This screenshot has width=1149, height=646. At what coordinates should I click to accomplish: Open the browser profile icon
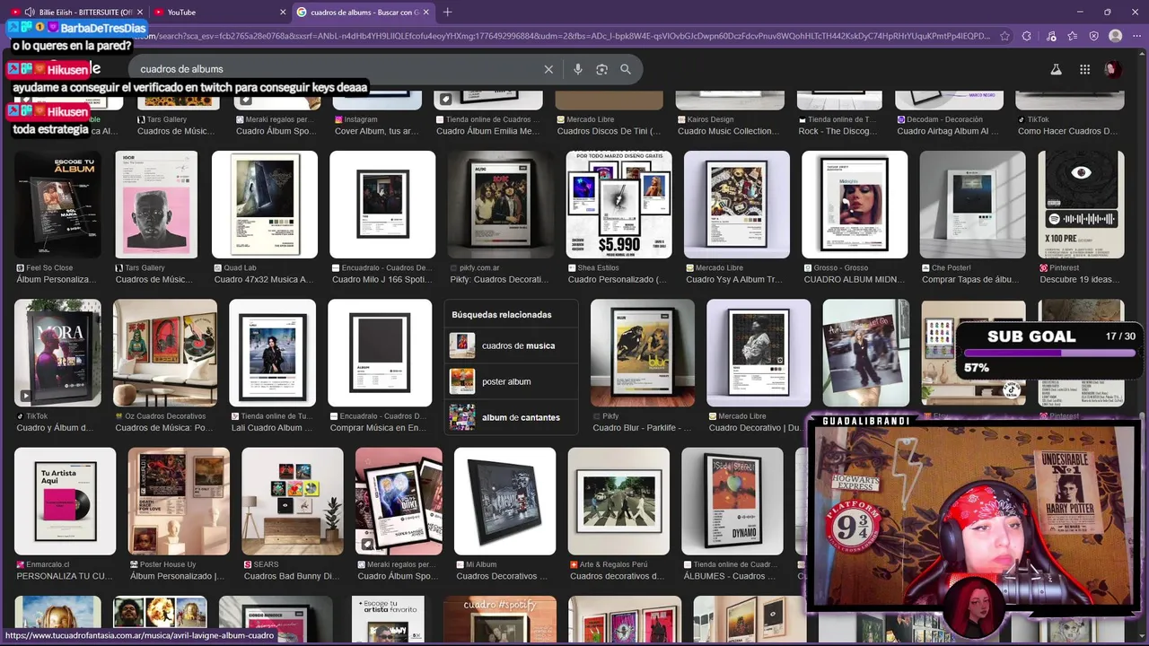[x=1115, y=36]
